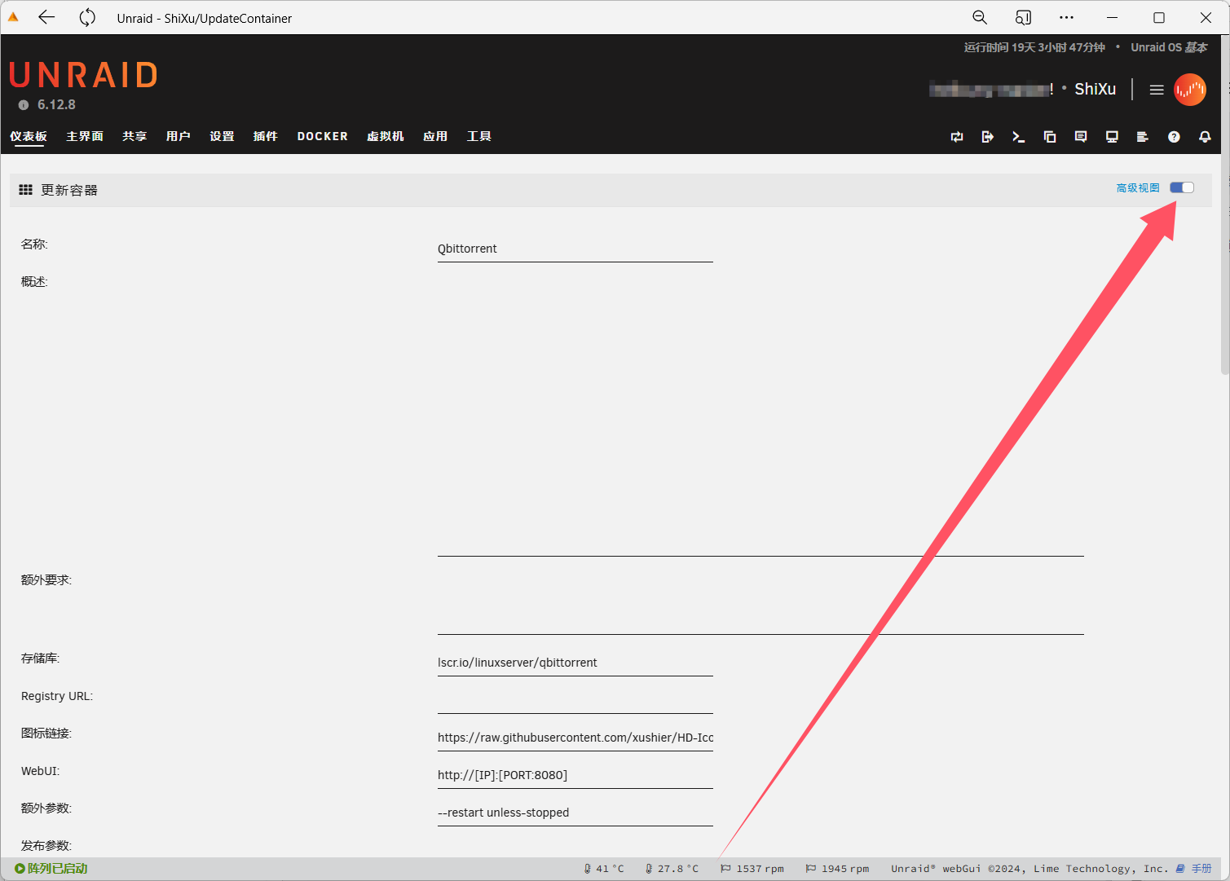Switch to the 虚拟机 tab
Image resolution: width=1230 pixels, height=881 pixels.
[385, 136]
